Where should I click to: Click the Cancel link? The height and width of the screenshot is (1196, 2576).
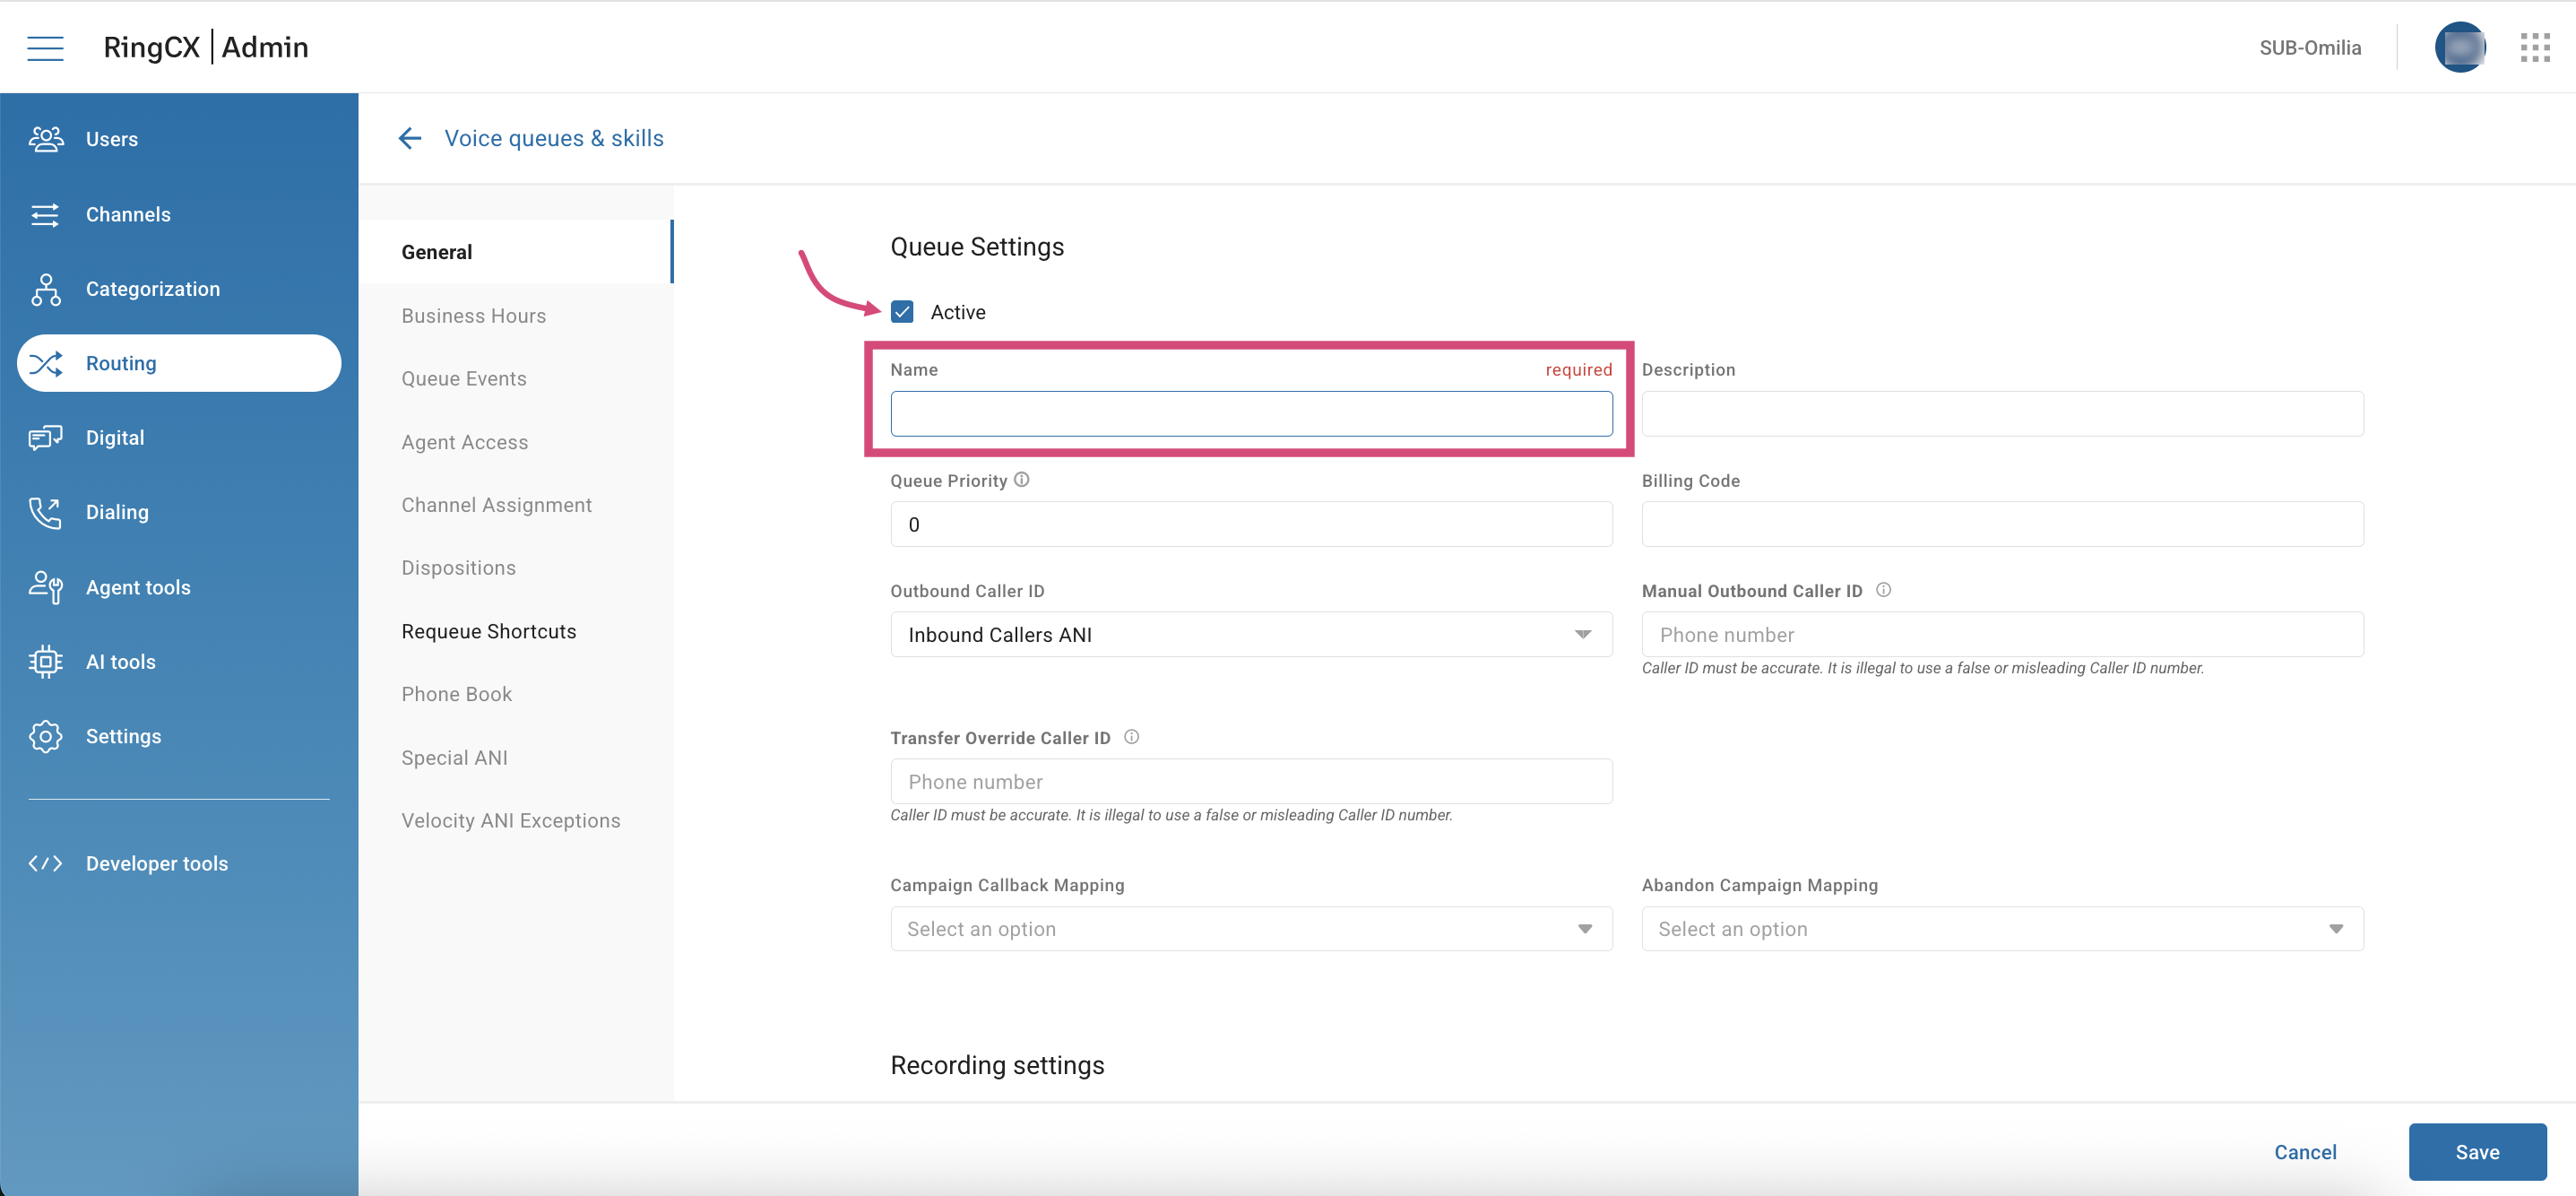tap(2304, 1152)
